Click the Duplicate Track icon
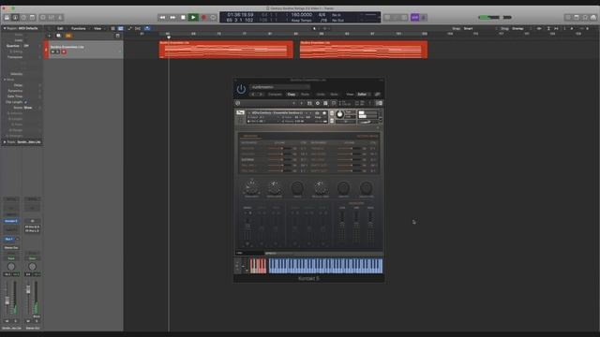The width and height of the screenshot is (600, 337). click(x=58, y=36)
